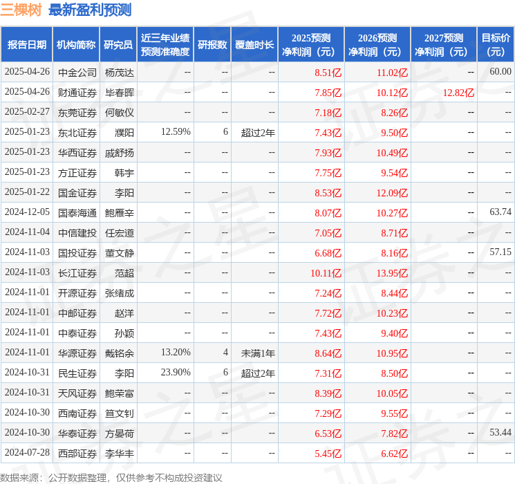Click analyst 濮阳
The image size is (515, 484).
pos(124,133)
